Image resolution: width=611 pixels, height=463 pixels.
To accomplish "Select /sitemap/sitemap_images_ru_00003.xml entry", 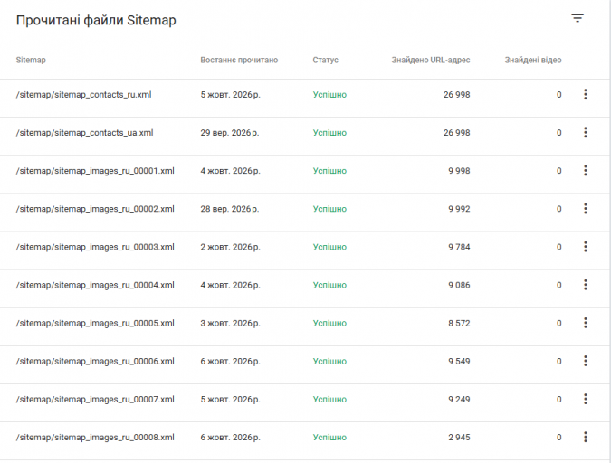I will 95,247.
